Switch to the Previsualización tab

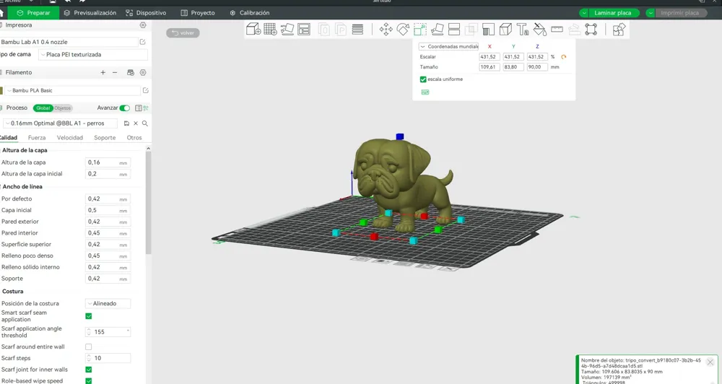click(x=90, y=13)
